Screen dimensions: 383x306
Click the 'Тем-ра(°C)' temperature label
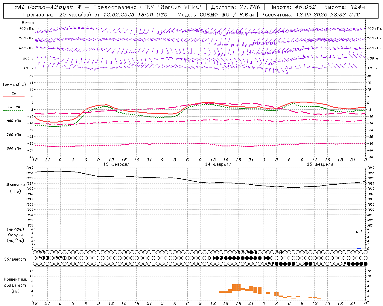14,84
